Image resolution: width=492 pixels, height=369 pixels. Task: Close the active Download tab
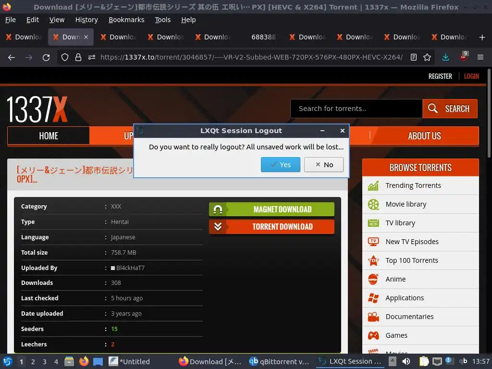pyautogui.click(x=86, y=37)
